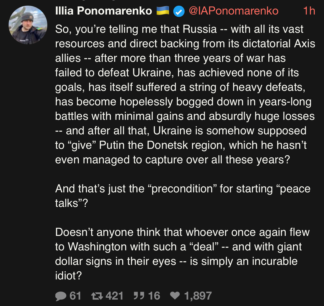Image resolution: width=324 pixels, height=306 pixels.
Task: Click the quote count 16
Action: coord(154,296)
